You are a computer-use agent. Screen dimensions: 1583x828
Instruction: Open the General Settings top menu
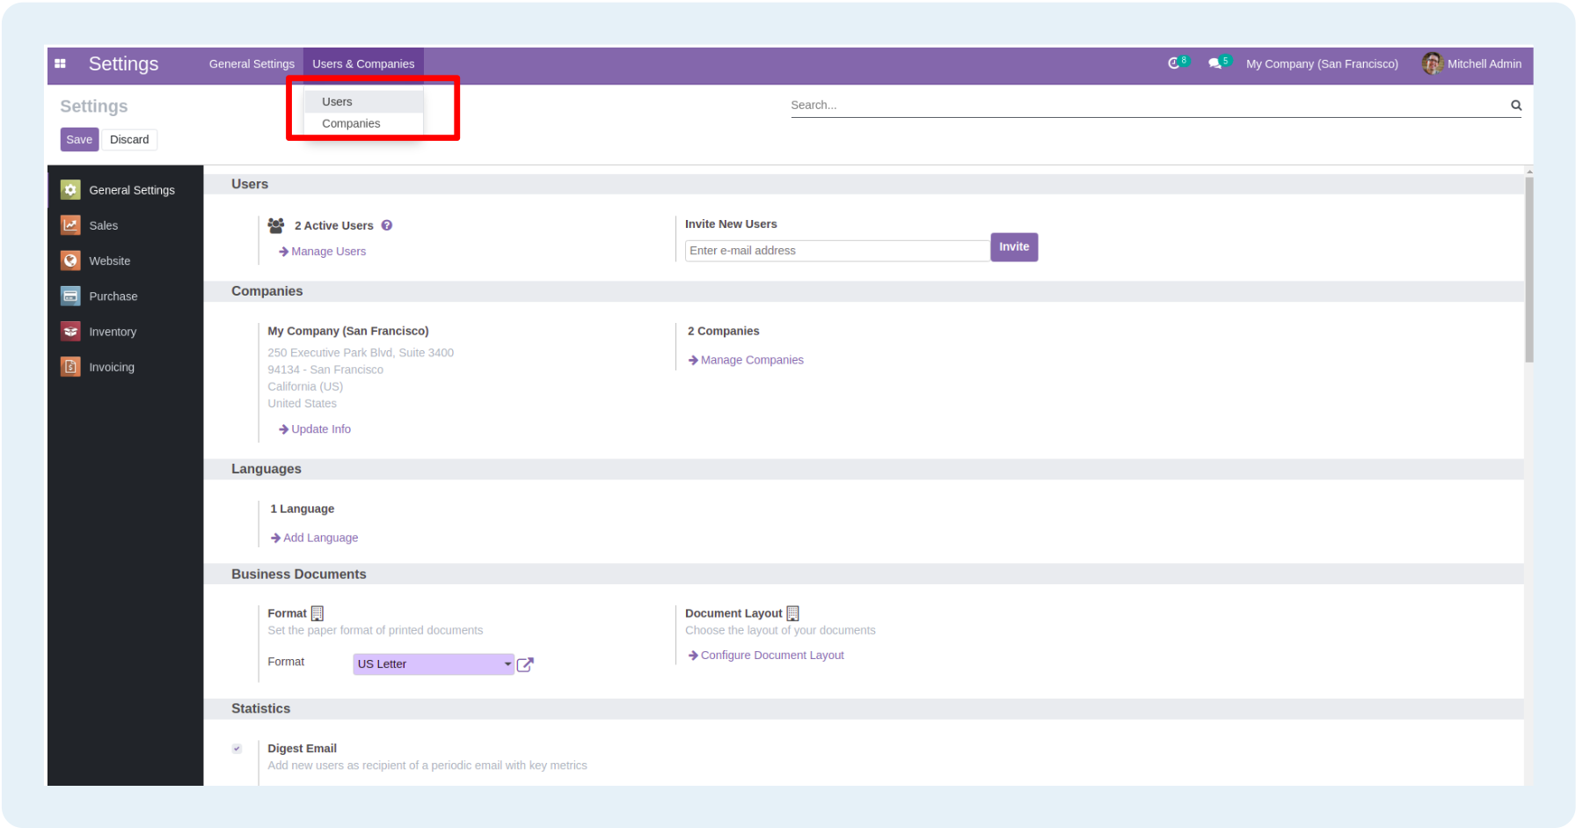[x=252, y=63]
